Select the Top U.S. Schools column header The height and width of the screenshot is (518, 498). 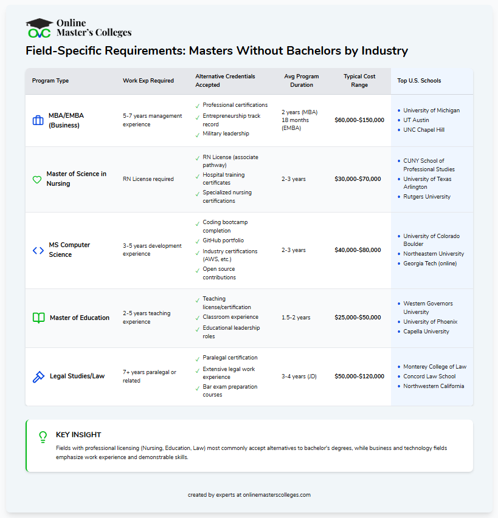pyautogui.click(x=419, y=81)
